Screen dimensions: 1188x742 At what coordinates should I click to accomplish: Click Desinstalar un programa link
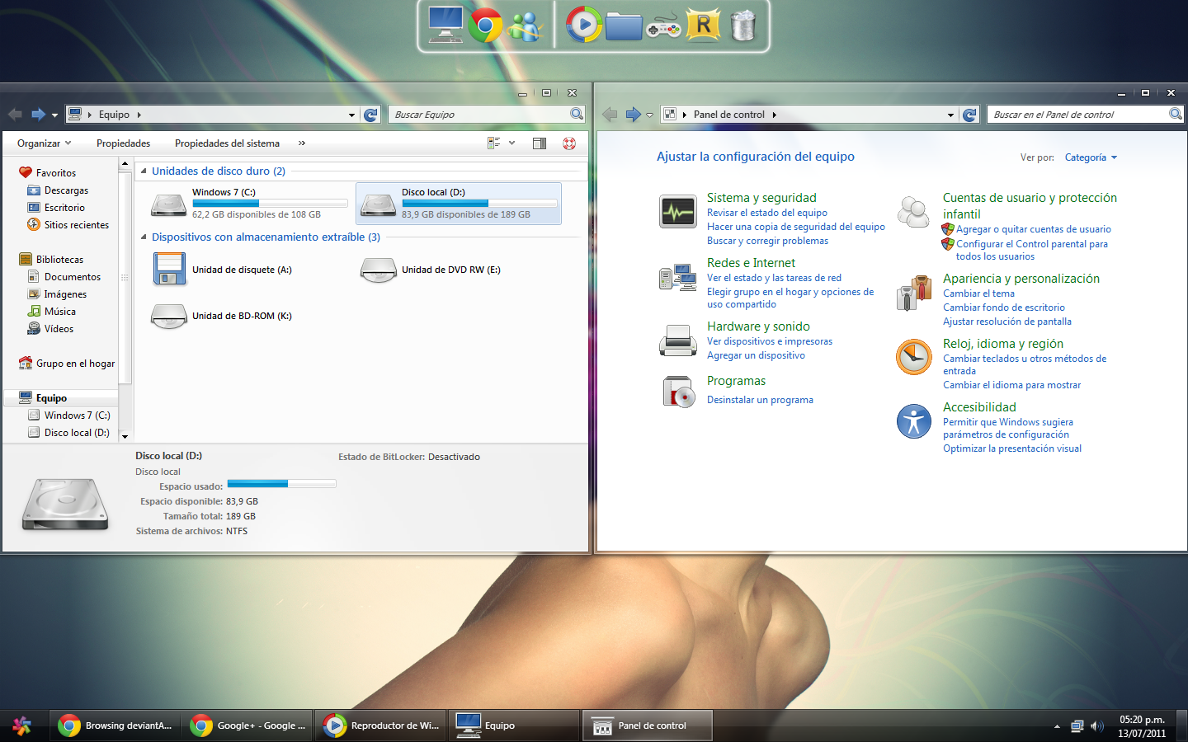point(760,400)
